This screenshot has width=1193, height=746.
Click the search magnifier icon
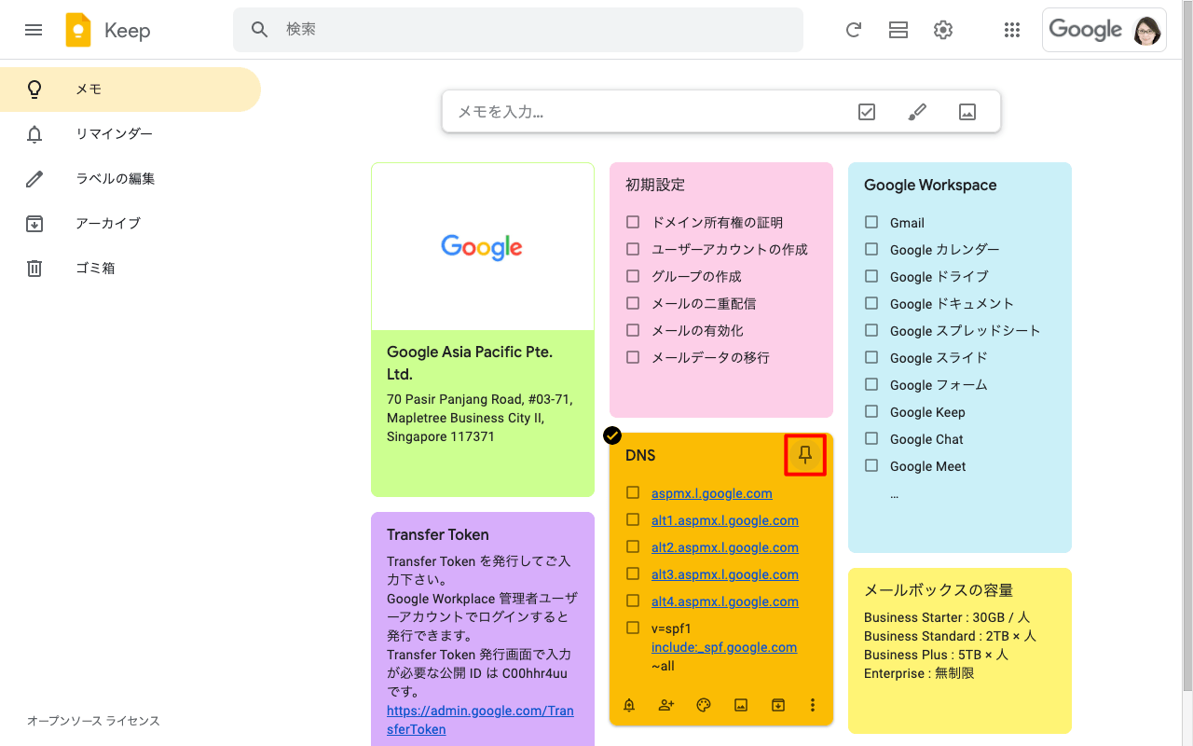point(260,30)
